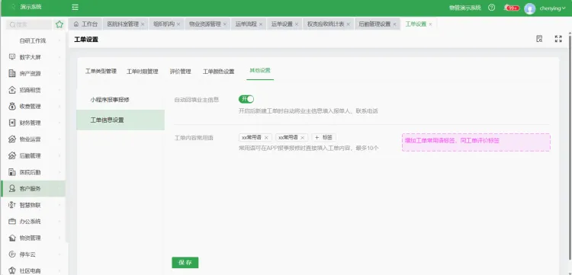Close the 运单设置 page tab
Image resolution: width=572 pixels, height=275 pixels.
(x=297, y=24)
